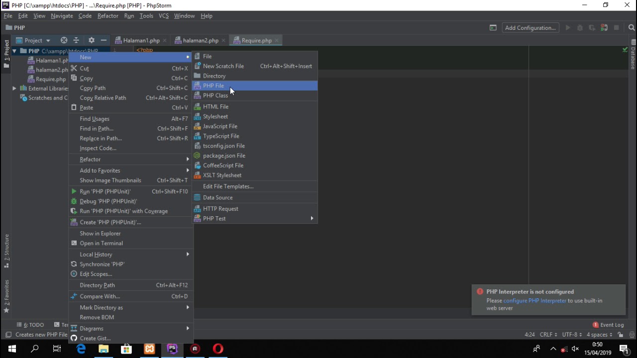Expand the Diagrams submenu
The width and height of the screenshot is (637, 358).
131,328
